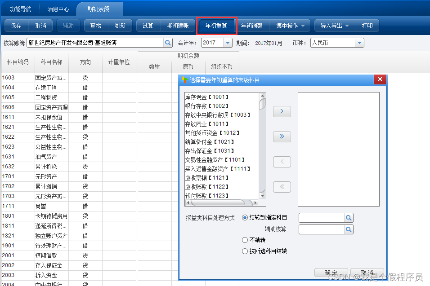Click the 方向 column header
This screenshot has height=286, width=430.
click(x=85, y=62)
